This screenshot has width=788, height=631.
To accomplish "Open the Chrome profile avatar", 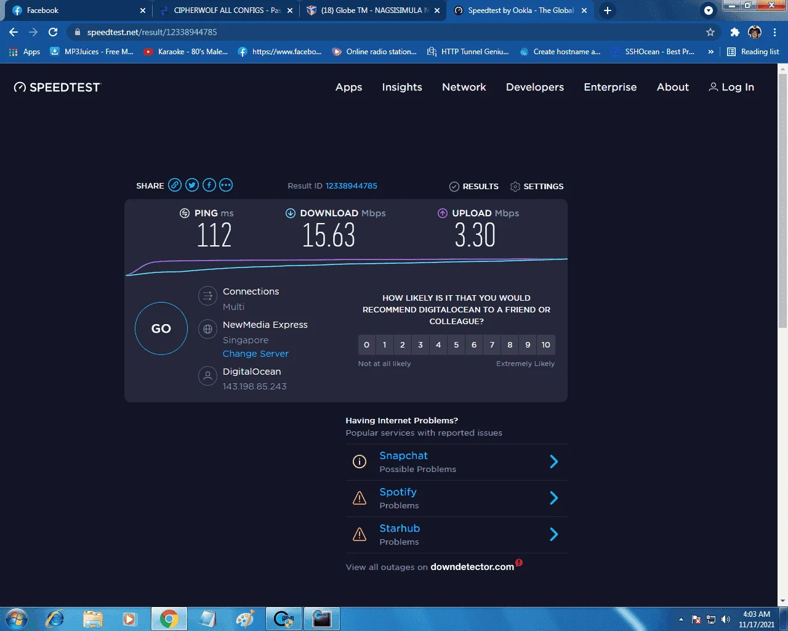I will 755,32.
